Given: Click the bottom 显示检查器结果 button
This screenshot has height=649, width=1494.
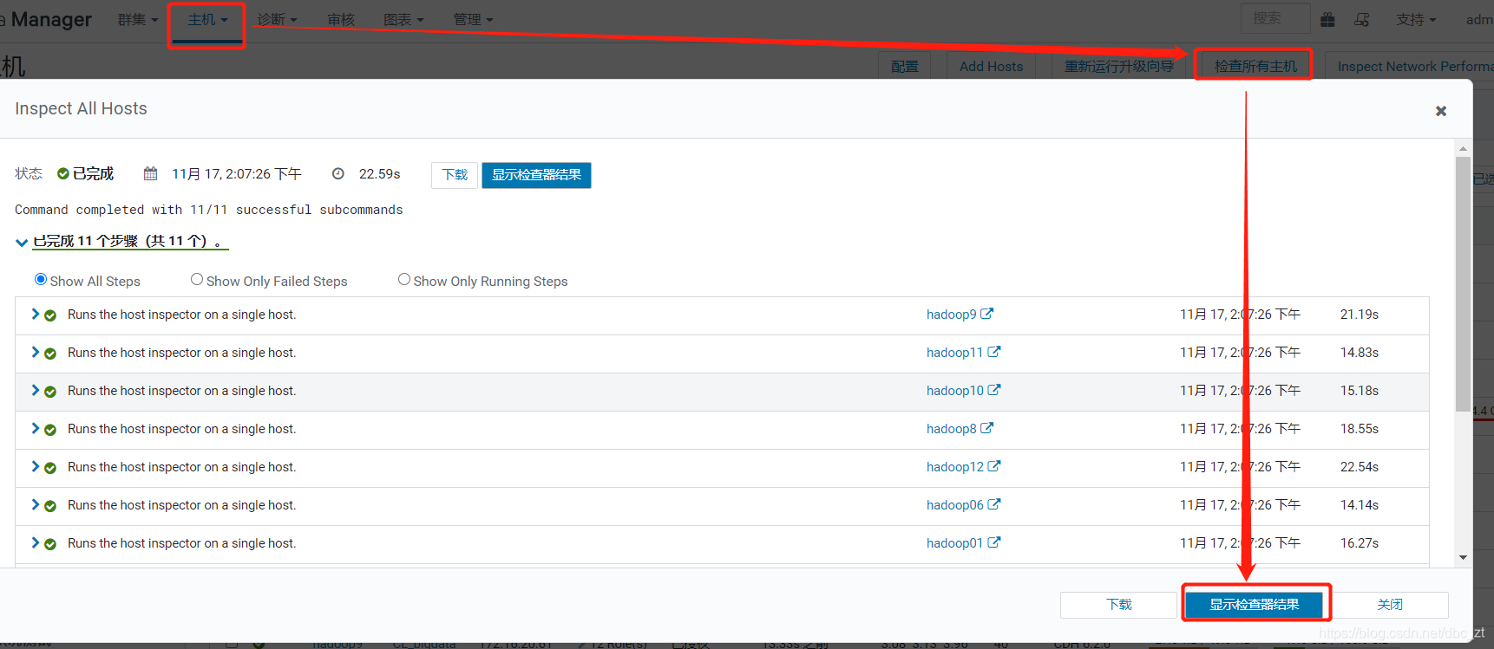Looking at the screenshot, I should point(1255,604).
